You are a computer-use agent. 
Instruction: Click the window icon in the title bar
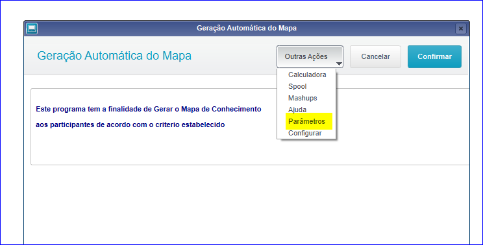pos(32,29)
